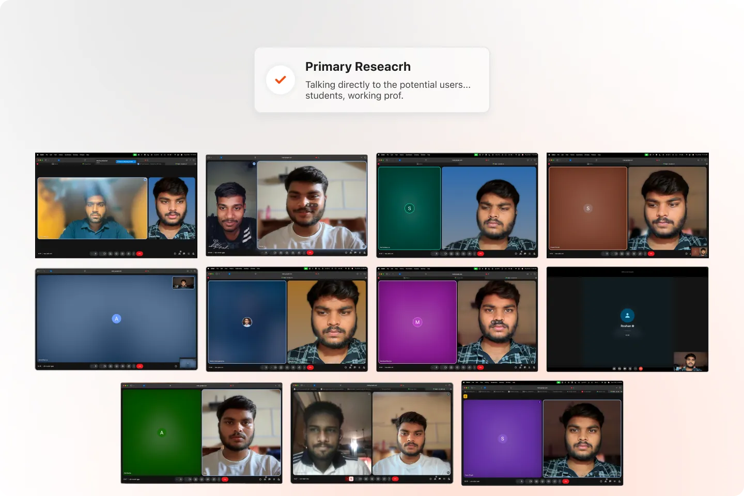The image size is (744, 496).
Task: Open the more options three-dot menu
Action: tap(134, 254)
